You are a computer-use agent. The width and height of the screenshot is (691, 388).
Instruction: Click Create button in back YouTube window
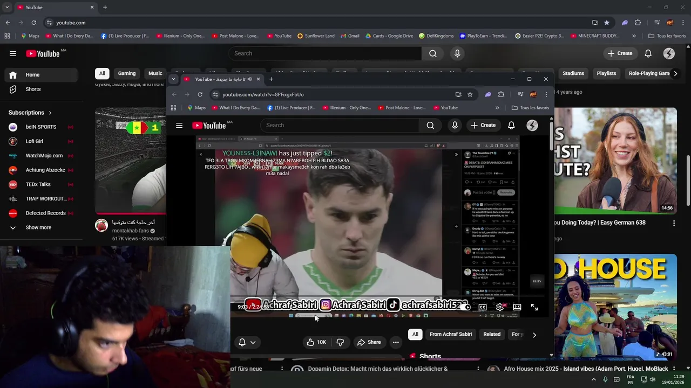pyautogui.click(x=620, y=53)
